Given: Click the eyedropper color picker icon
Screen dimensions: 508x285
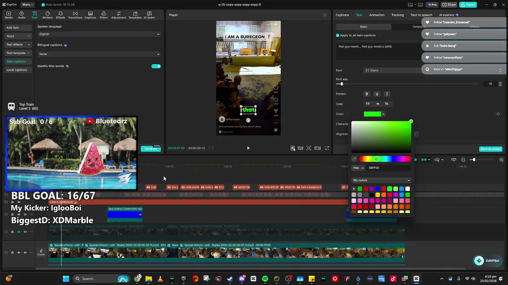Looking at the screenshot, I should (354, 159).
